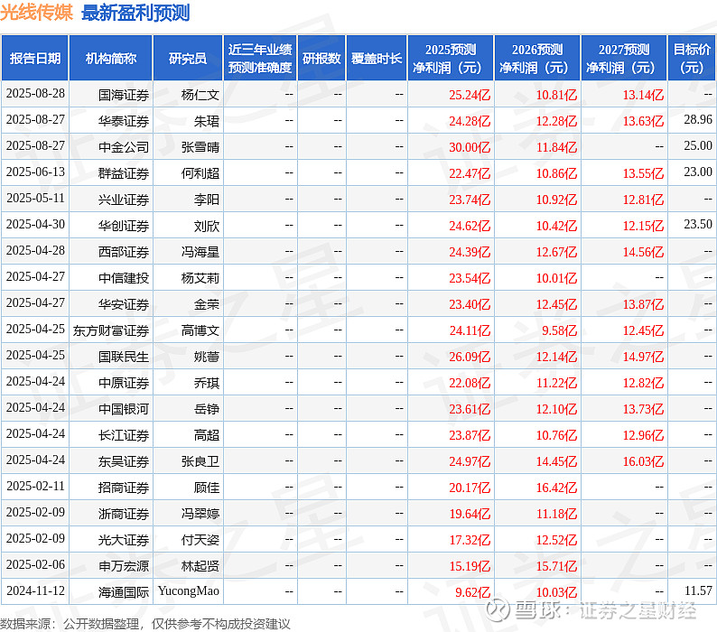Click analyst name YucongMao
This screenshot has width=717, height=632.
coord(189,590)
